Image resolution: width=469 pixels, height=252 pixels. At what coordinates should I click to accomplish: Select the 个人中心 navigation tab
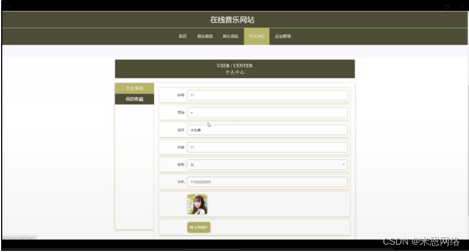[x=257, y=36]
